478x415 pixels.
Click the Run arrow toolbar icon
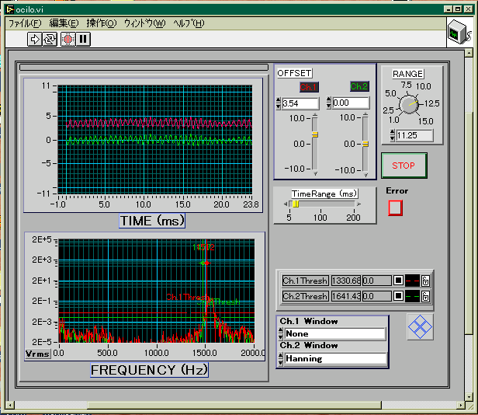point(35,38)
